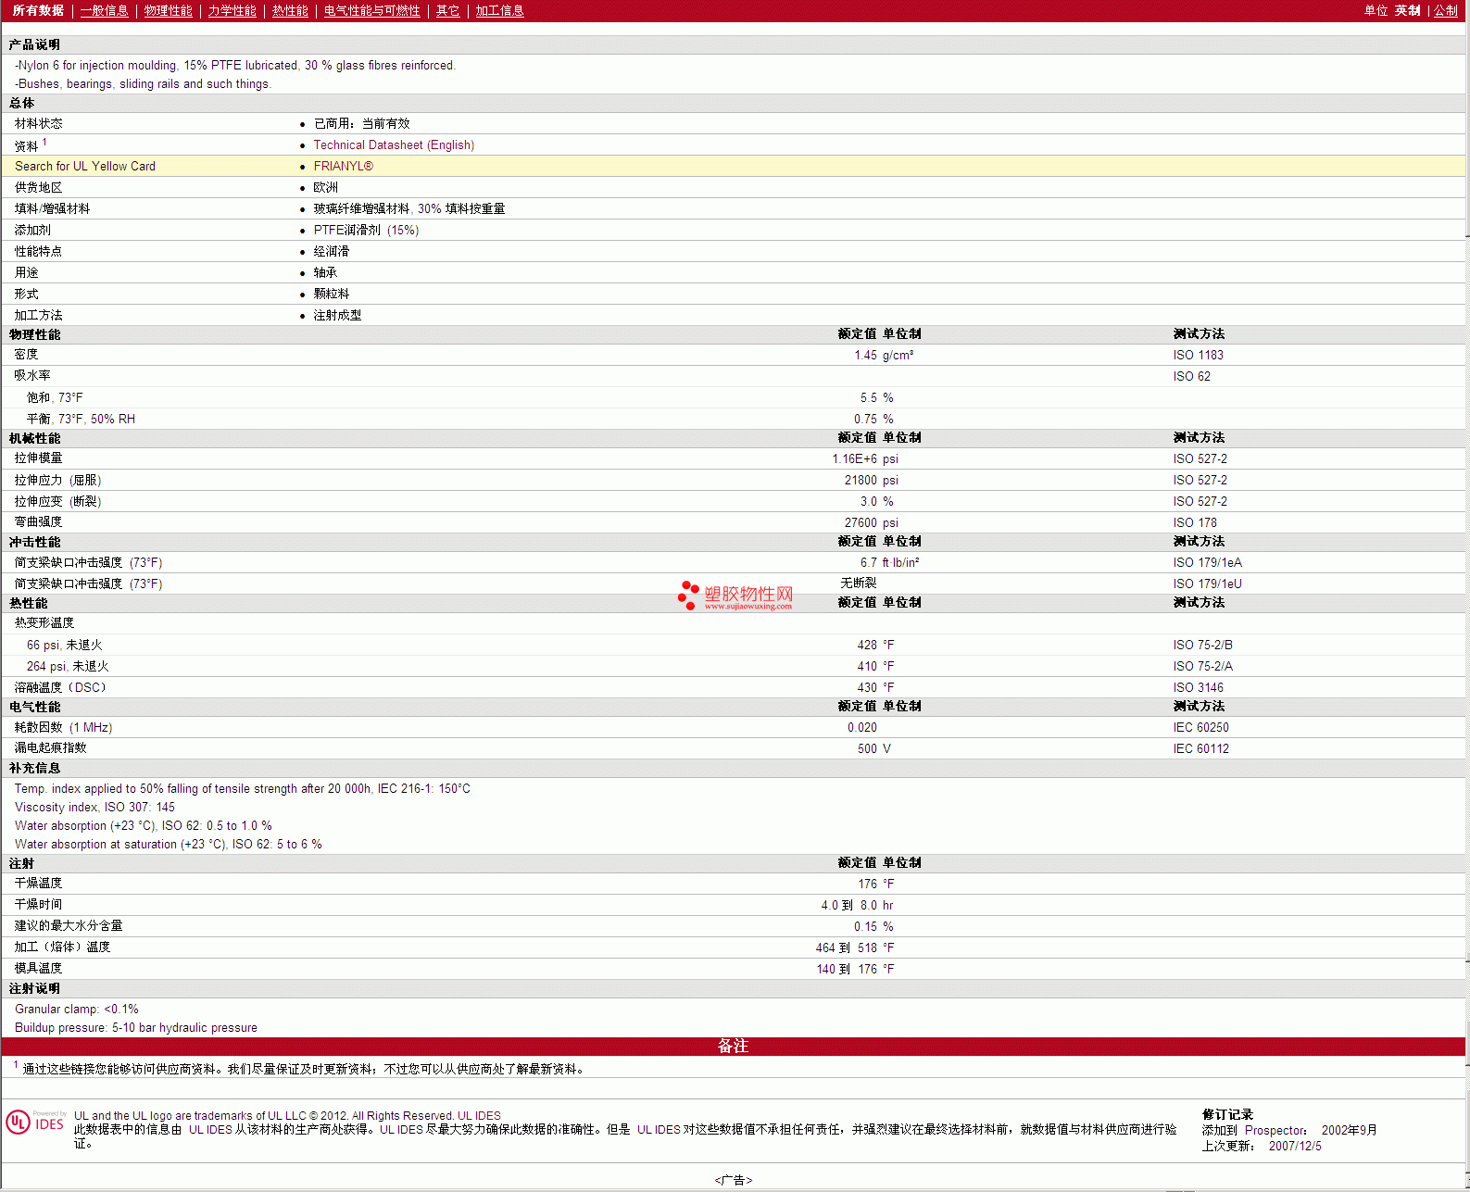Open the 电气性能与可燃性 tab
This screenshot has width=1470, height=1192.
pyautogui.click(x=371, y=11)
